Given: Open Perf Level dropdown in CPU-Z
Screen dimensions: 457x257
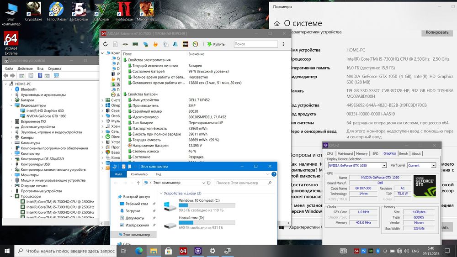Looking at the screenshot, I should coord(433,166).
